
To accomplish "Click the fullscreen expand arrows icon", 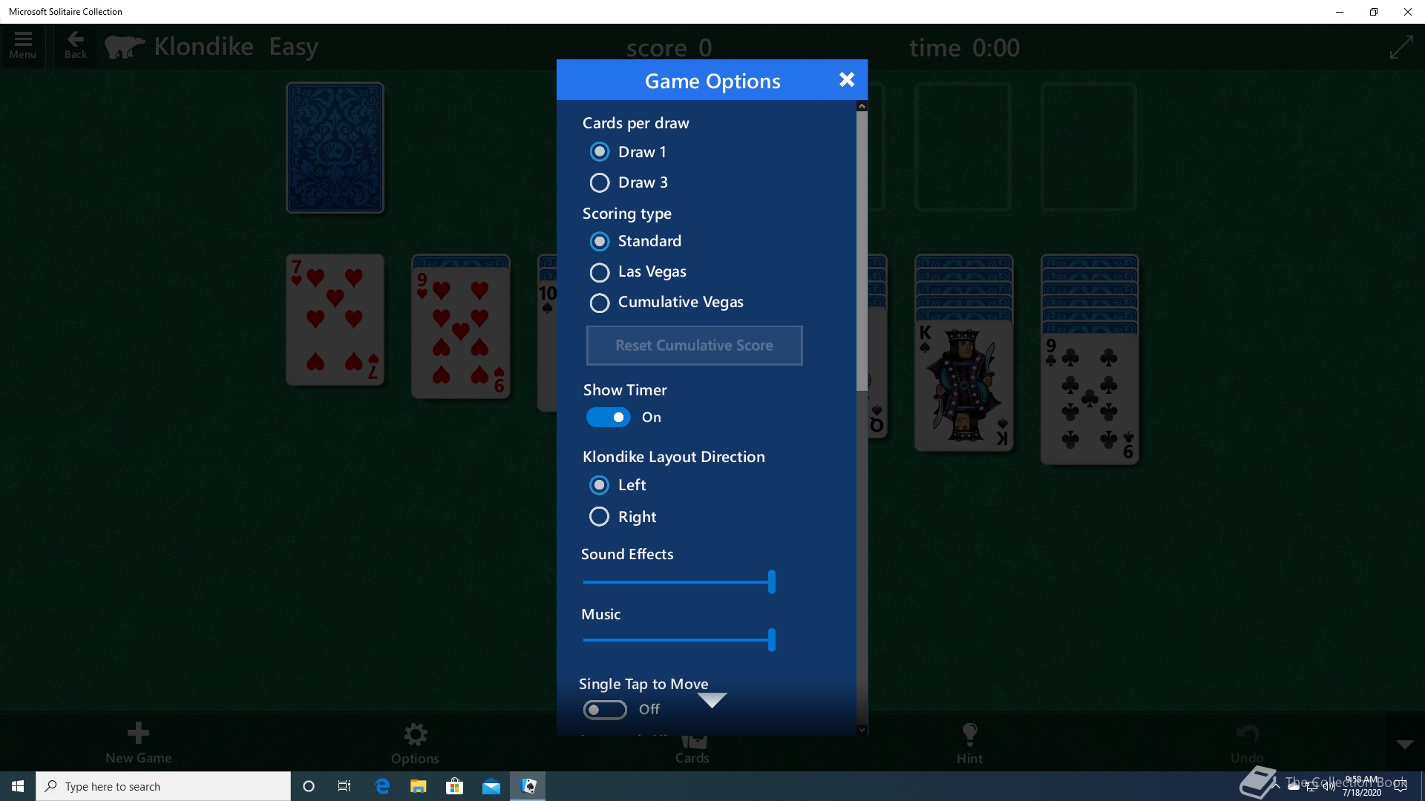I will [x=1401, y=47].
